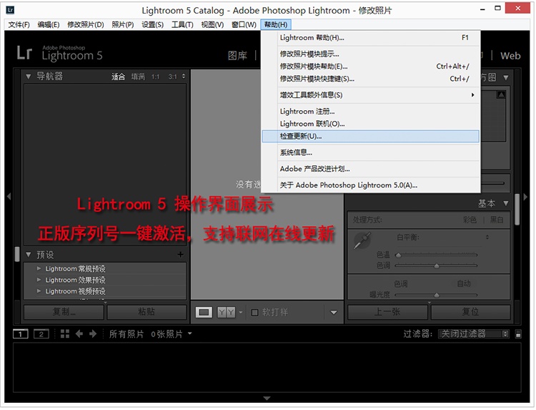
Task: Open the 工具(T) menu
Action: tap(182, 24)
